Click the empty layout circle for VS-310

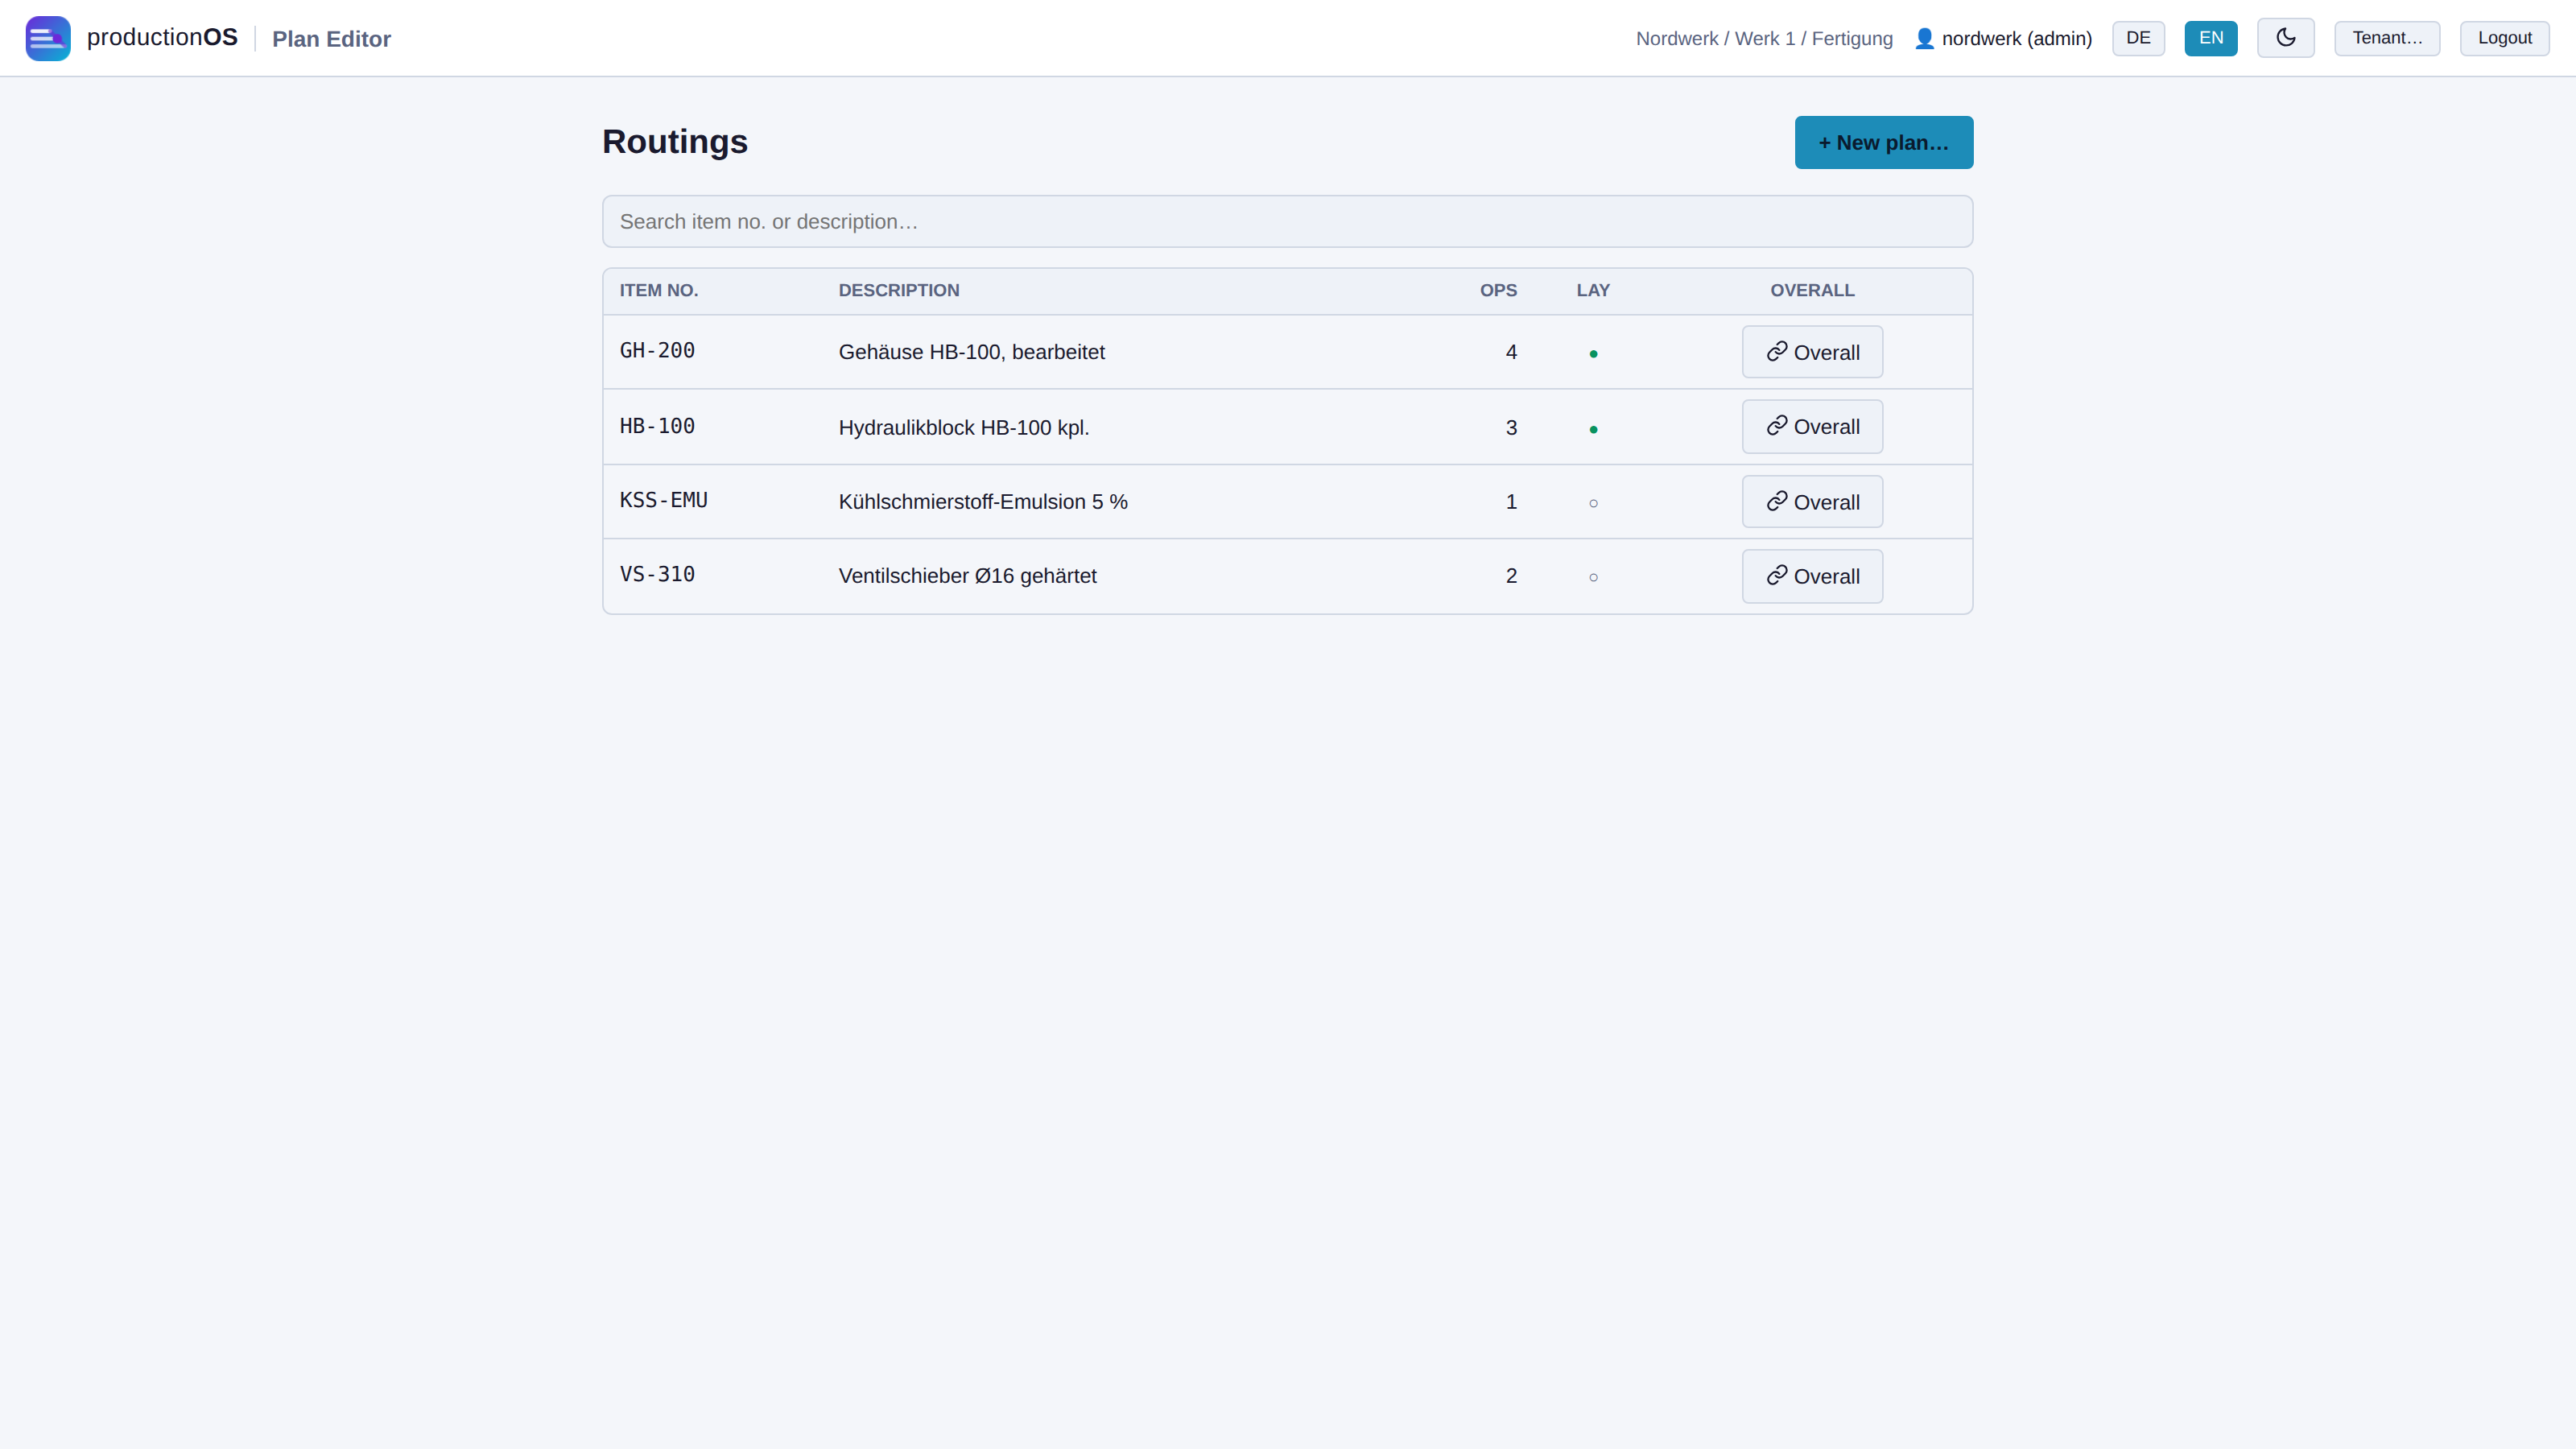(1593, 577)
